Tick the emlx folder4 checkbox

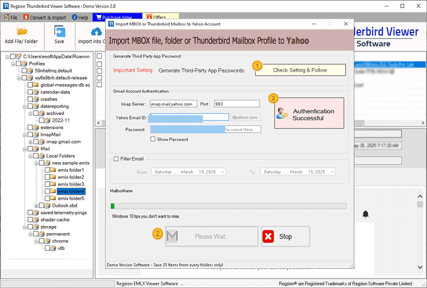48,191
